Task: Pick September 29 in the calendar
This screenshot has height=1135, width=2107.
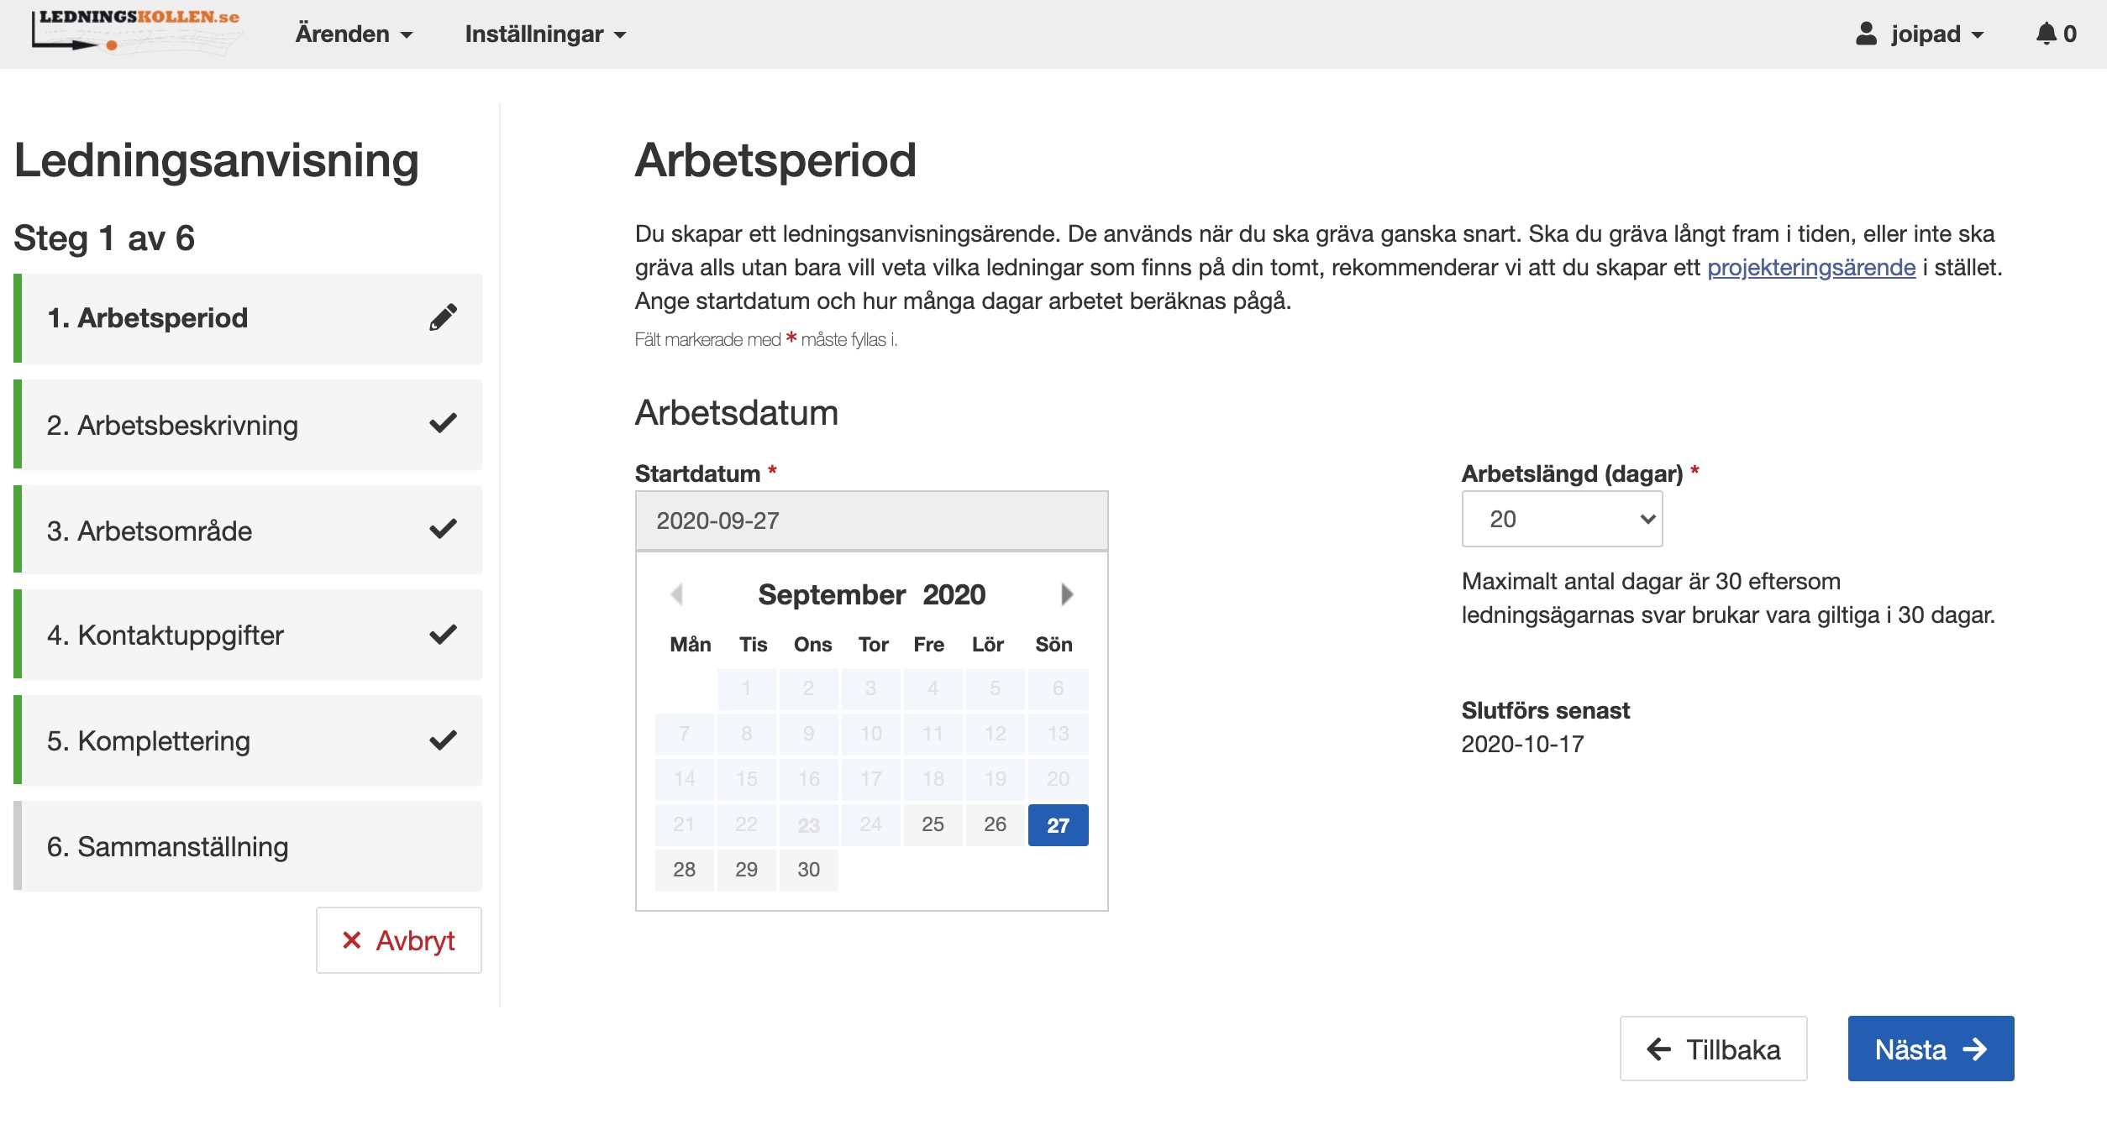Action: pos(746,869)
